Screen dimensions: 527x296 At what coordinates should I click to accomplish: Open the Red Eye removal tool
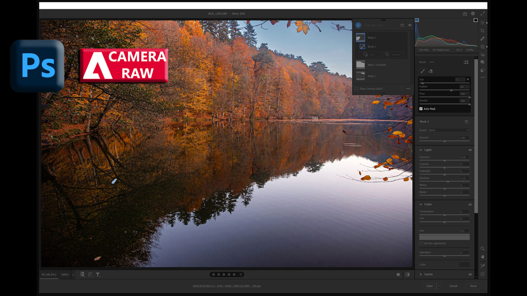click(x=483, y=55)
